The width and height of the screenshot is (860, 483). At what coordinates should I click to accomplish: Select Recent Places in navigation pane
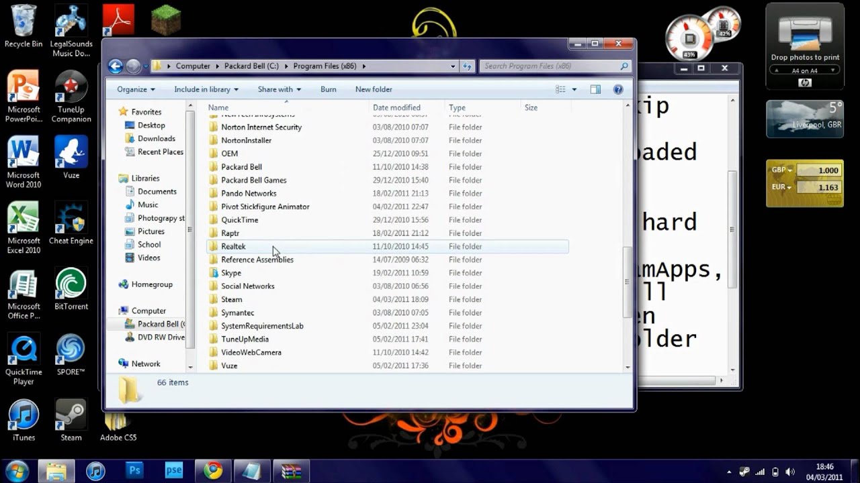pos(160,152)
